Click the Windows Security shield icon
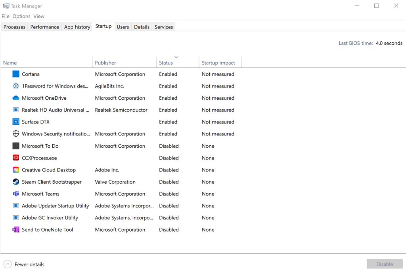406x274 pixels. [x=16, y=134]
